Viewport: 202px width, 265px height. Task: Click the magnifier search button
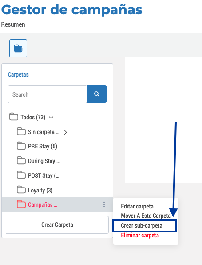tap(97, 94)
